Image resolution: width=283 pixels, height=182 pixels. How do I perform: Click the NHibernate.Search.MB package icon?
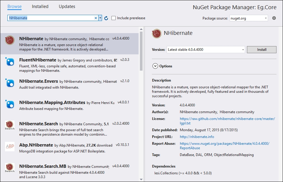[10, 168]
